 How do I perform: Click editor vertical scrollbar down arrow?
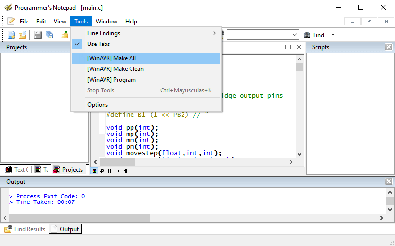pyautogui.click(x=299, y=154)
